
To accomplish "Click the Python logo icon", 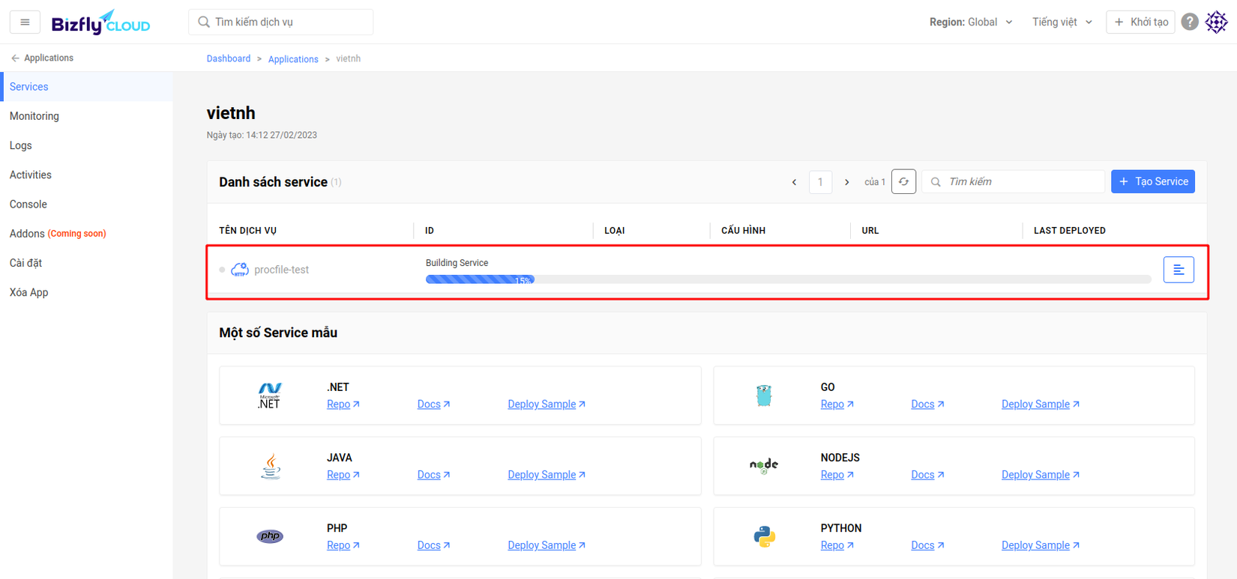I will tap(764, 536).
